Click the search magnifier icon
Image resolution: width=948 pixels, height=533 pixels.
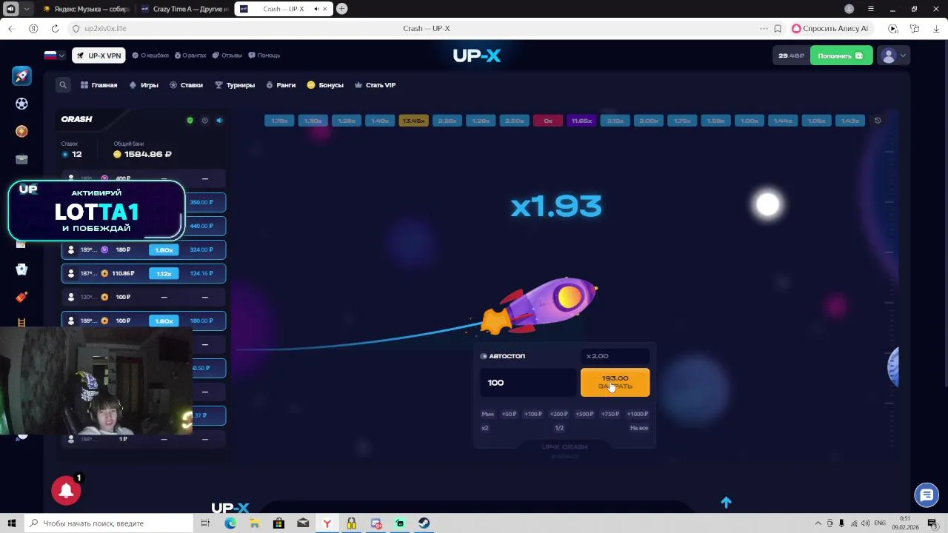[63, 85]
